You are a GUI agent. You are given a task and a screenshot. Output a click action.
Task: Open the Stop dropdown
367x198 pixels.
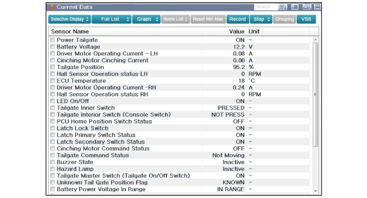[x=261, y=19]
